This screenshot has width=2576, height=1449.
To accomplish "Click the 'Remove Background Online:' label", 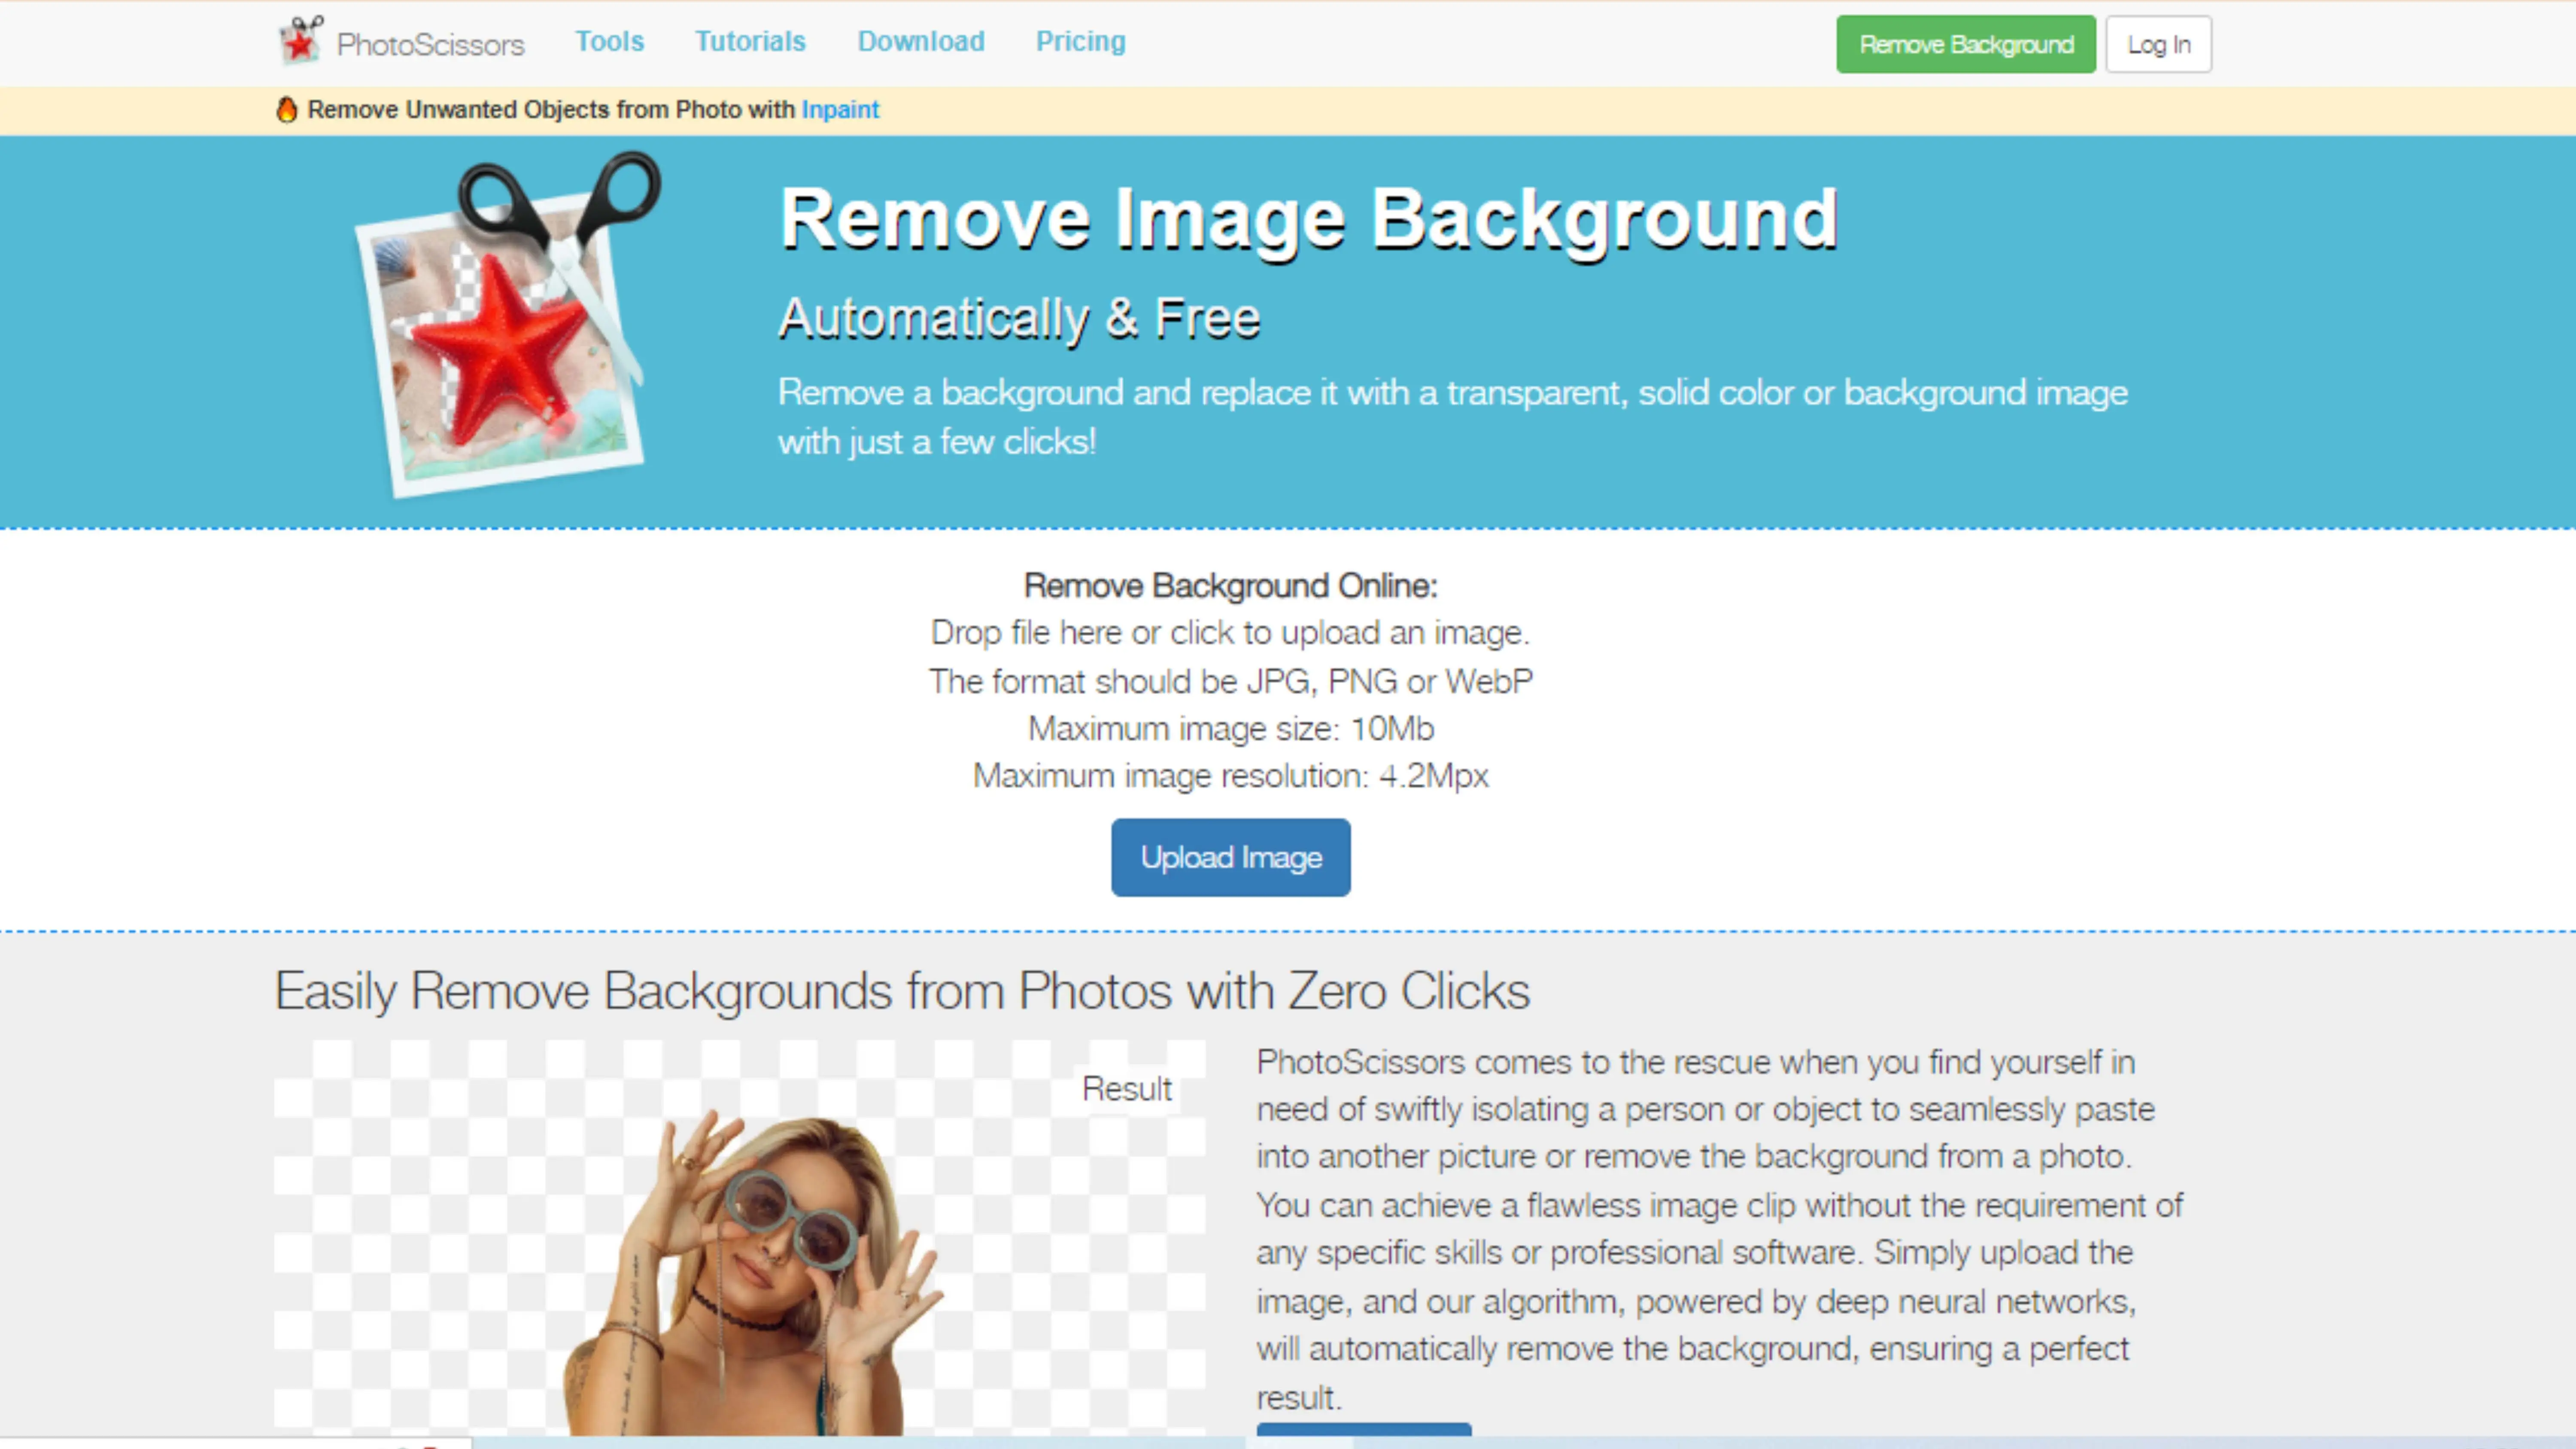I will (1231, 585).
